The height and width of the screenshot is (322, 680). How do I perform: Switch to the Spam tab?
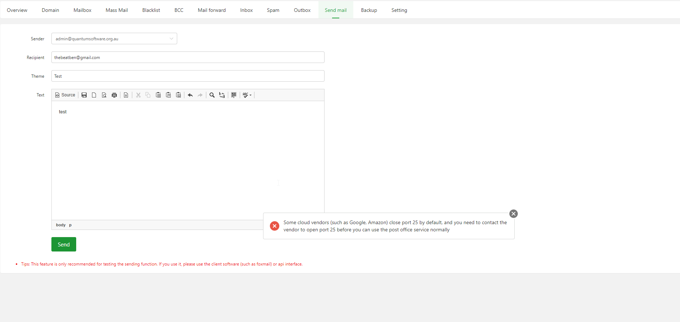click(273, 10)
